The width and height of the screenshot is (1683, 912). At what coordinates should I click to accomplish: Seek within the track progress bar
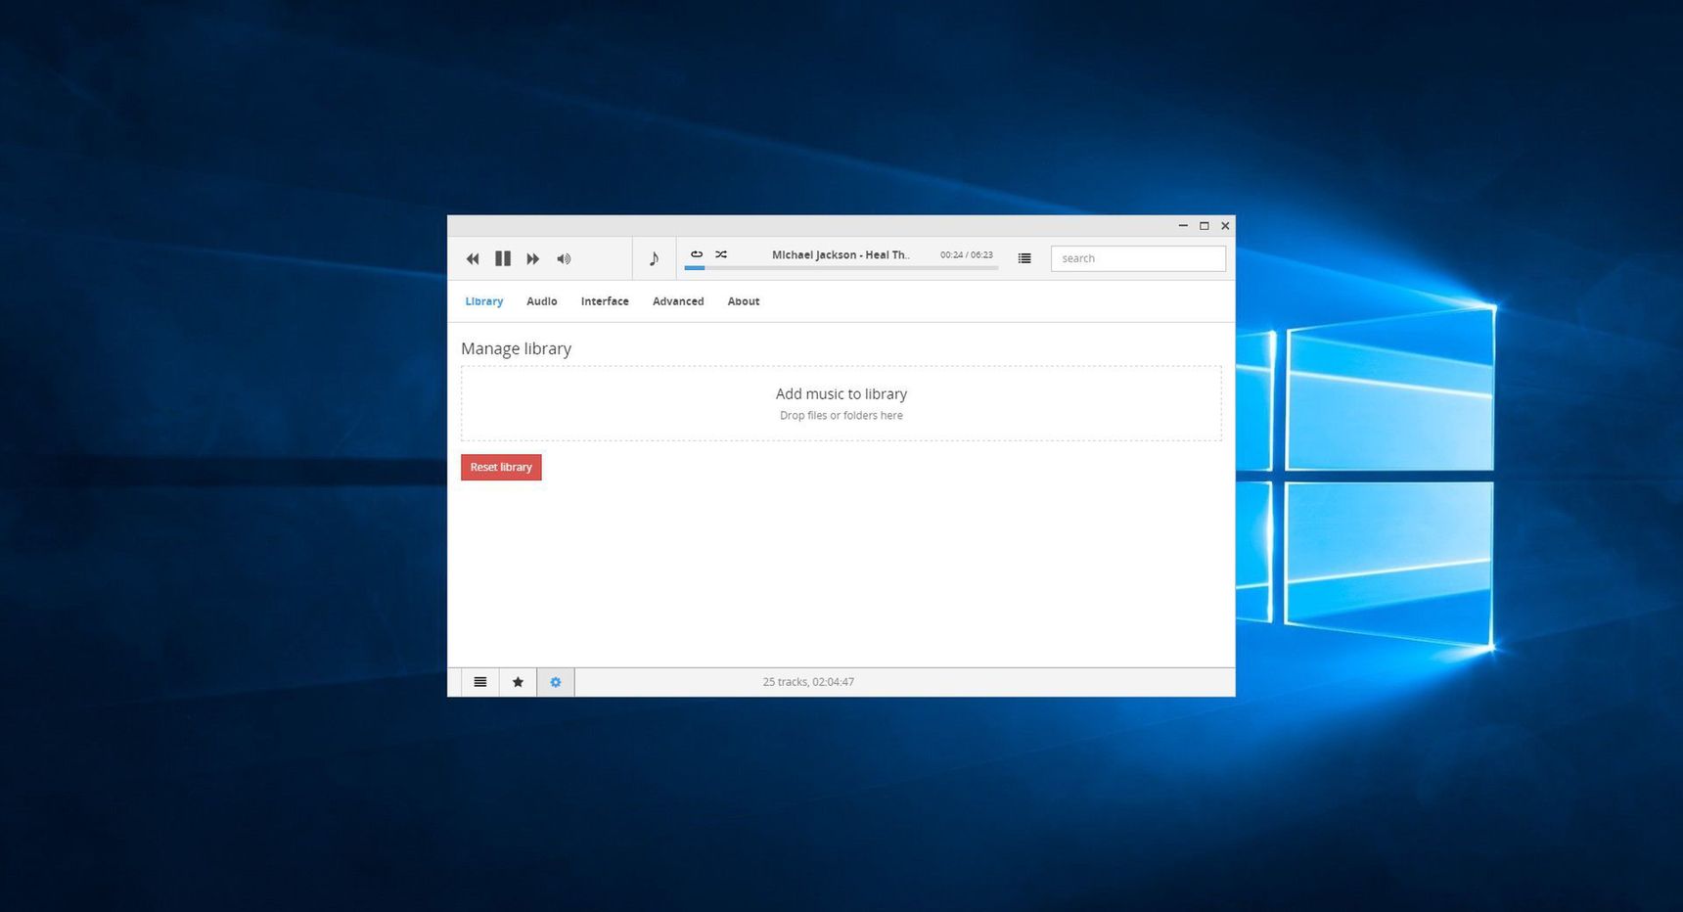pyautogui.click(x=841, y=267)
